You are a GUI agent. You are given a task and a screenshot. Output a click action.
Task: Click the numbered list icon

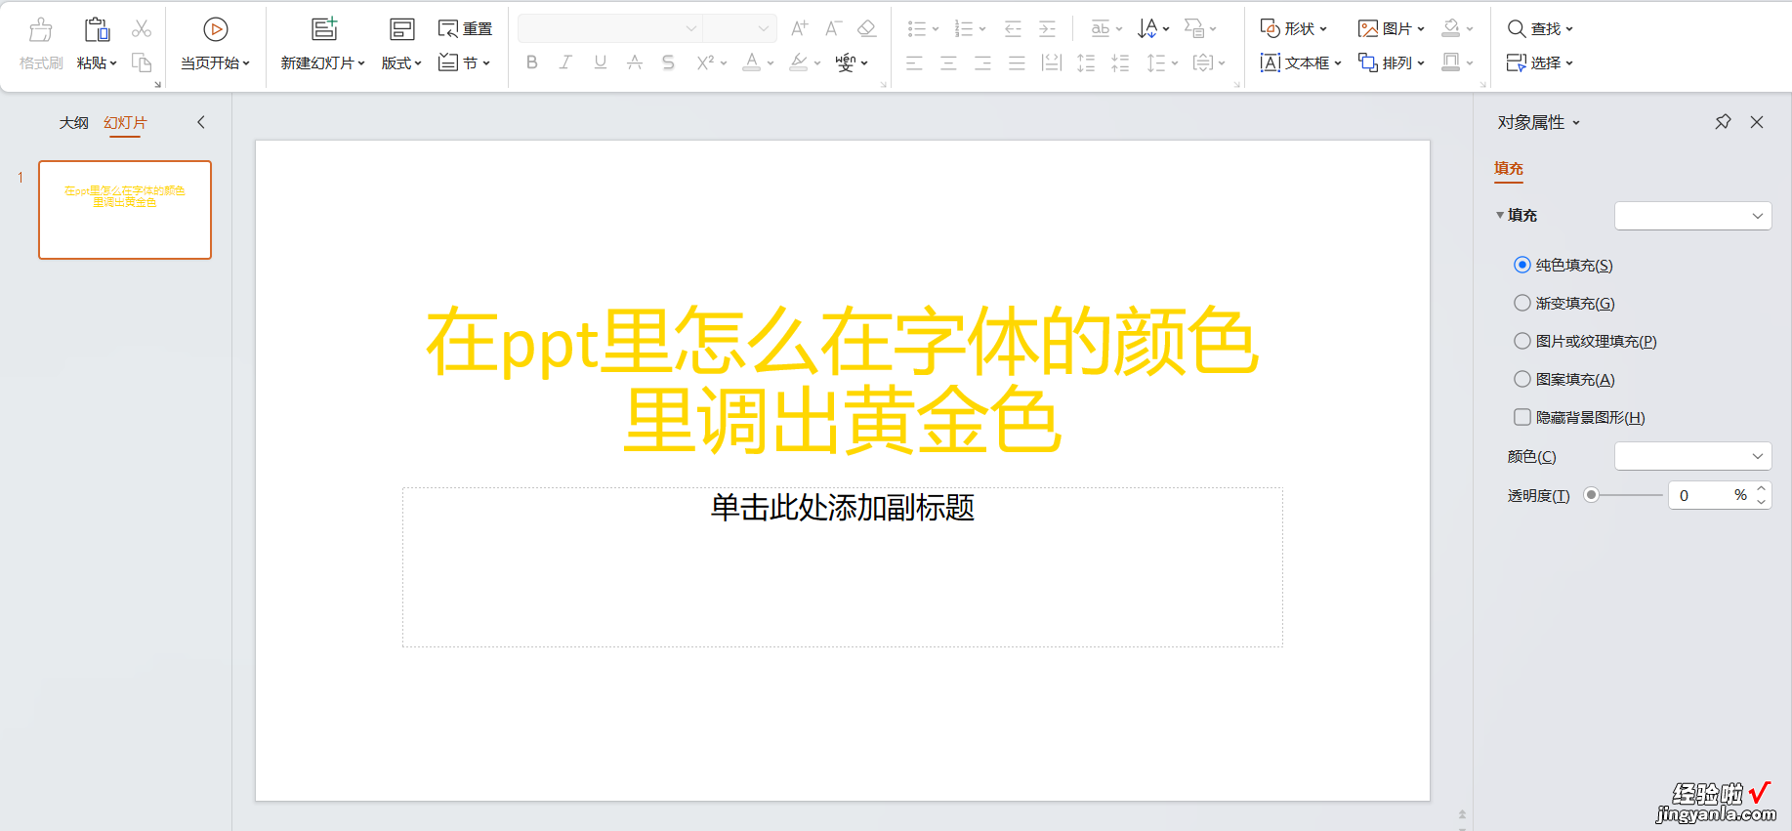(964, 28)
